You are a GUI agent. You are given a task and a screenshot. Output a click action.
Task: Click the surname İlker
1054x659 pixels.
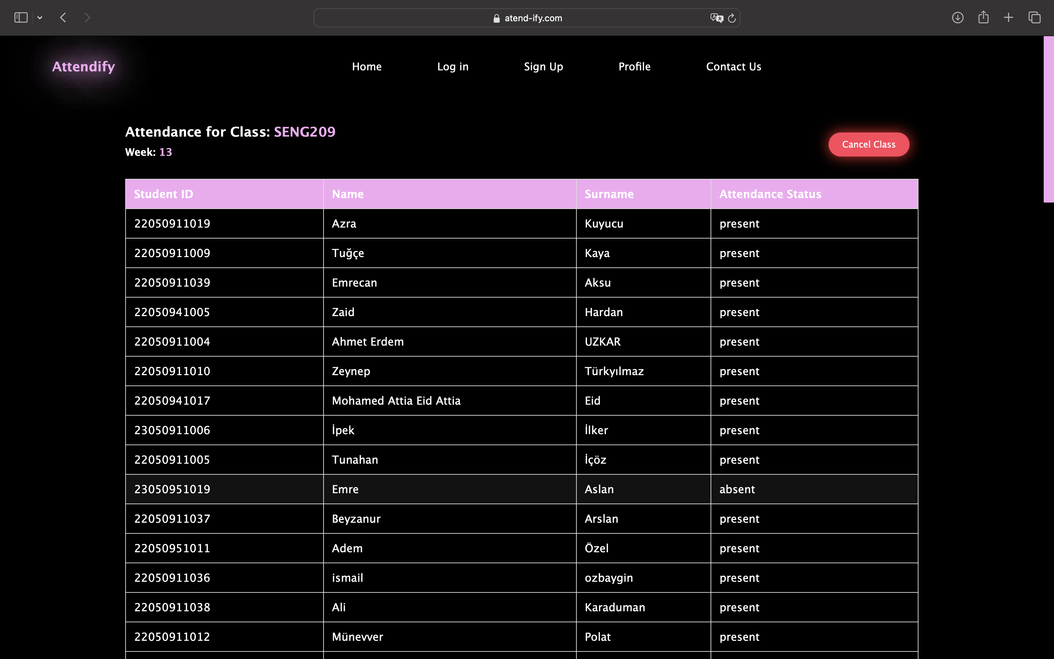(596, 430)
